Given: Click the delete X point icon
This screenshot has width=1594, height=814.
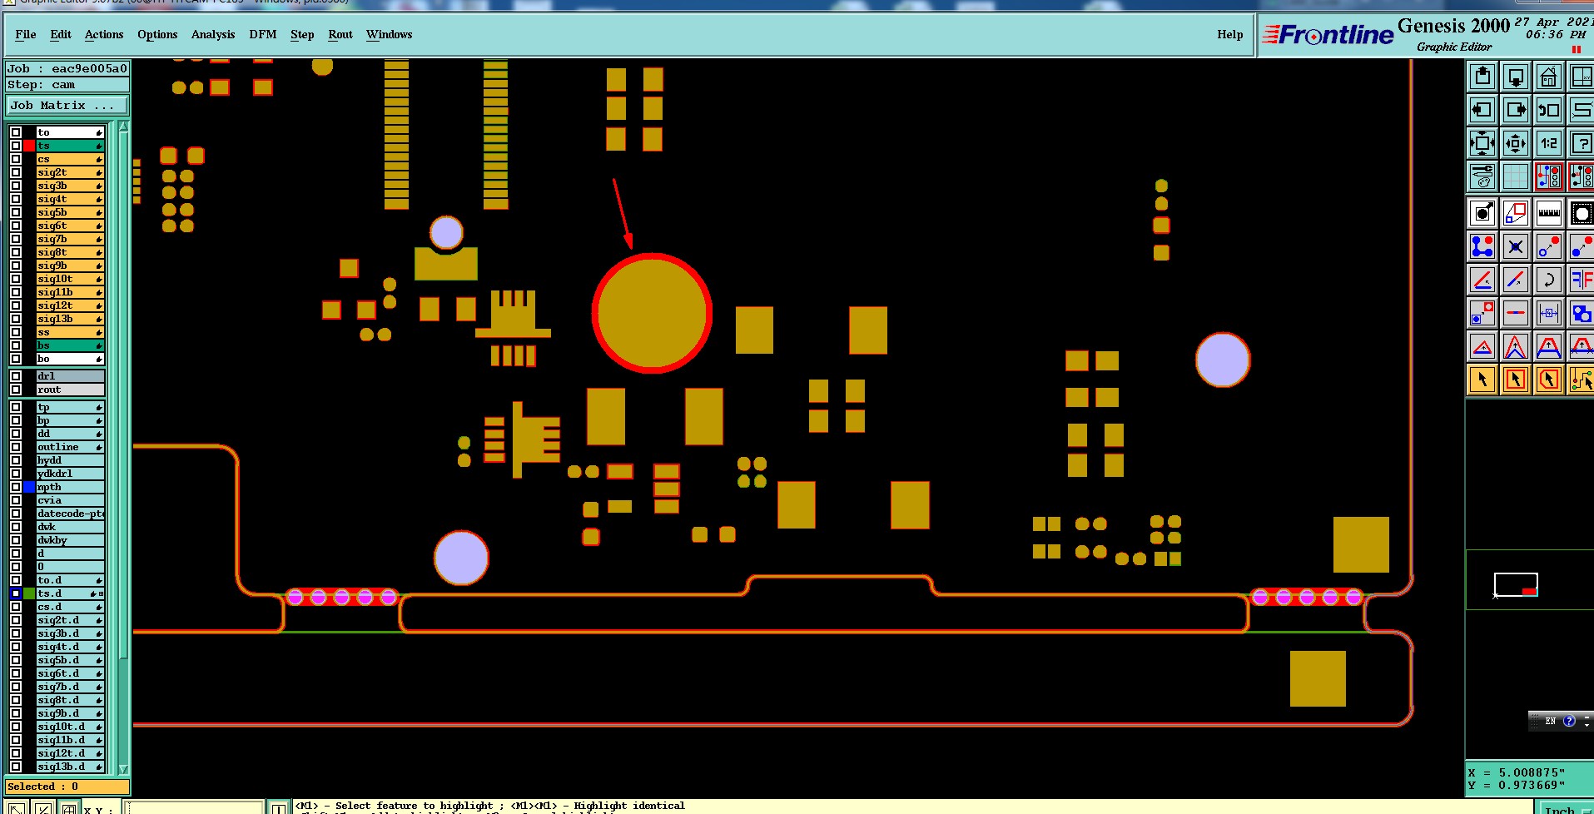Looking at the screenshot, I should click(1516, 246).
